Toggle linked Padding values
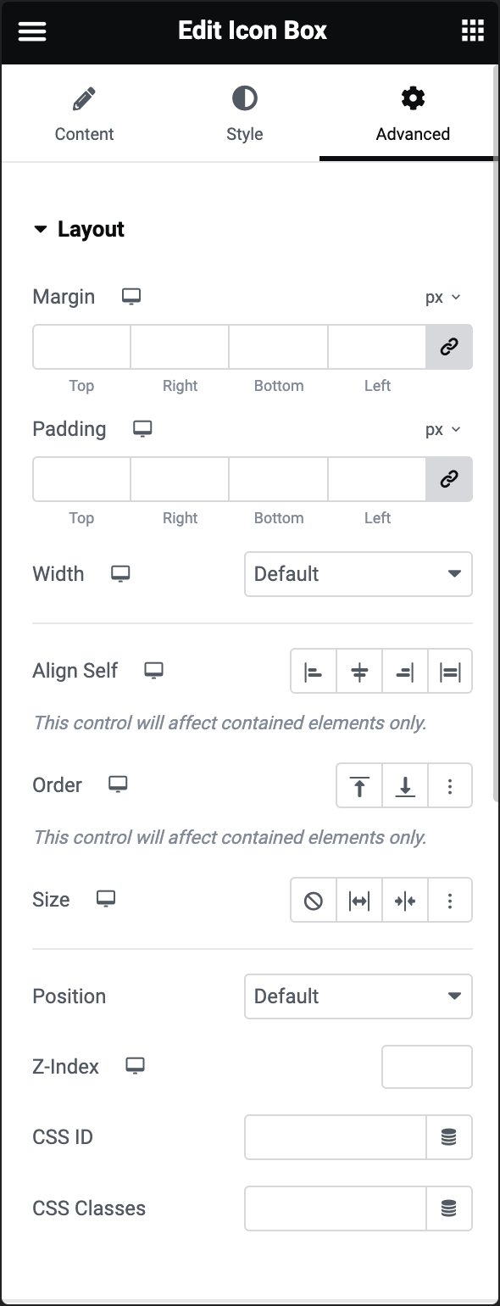Screen dimensions: 500x1306 (x=449, y=479)
